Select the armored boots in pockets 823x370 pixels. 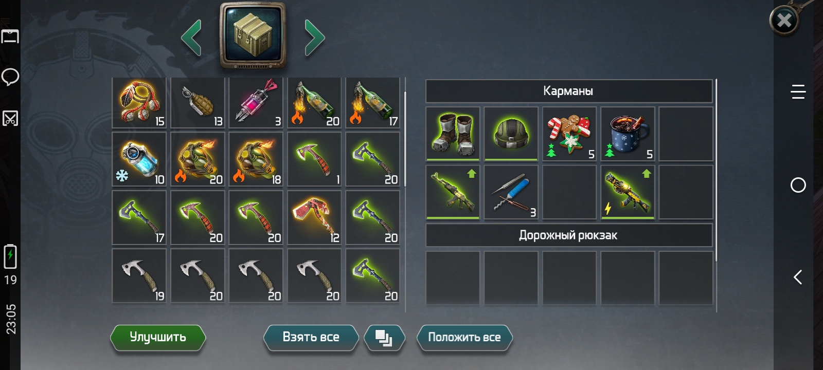(x=453, y=134)
